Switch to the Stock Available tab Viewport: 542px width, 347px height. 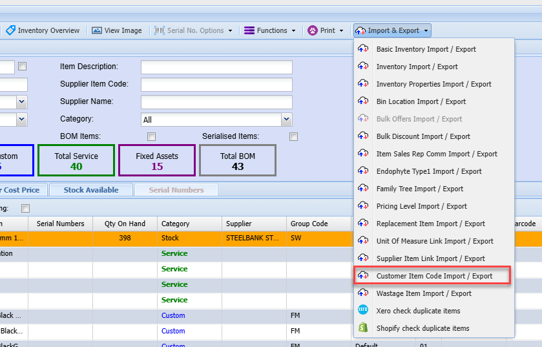coord(90,190)
